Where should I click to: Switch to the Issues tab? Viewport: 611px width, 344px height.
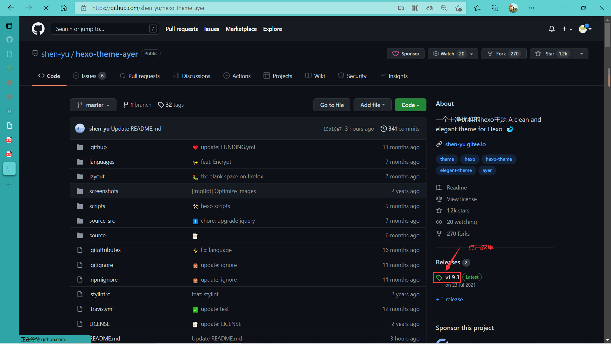[89, 76]
